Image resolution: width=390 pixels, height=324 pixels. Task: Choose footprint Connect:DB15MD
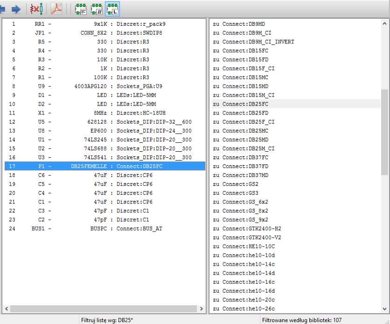click(x=296, y=86)
